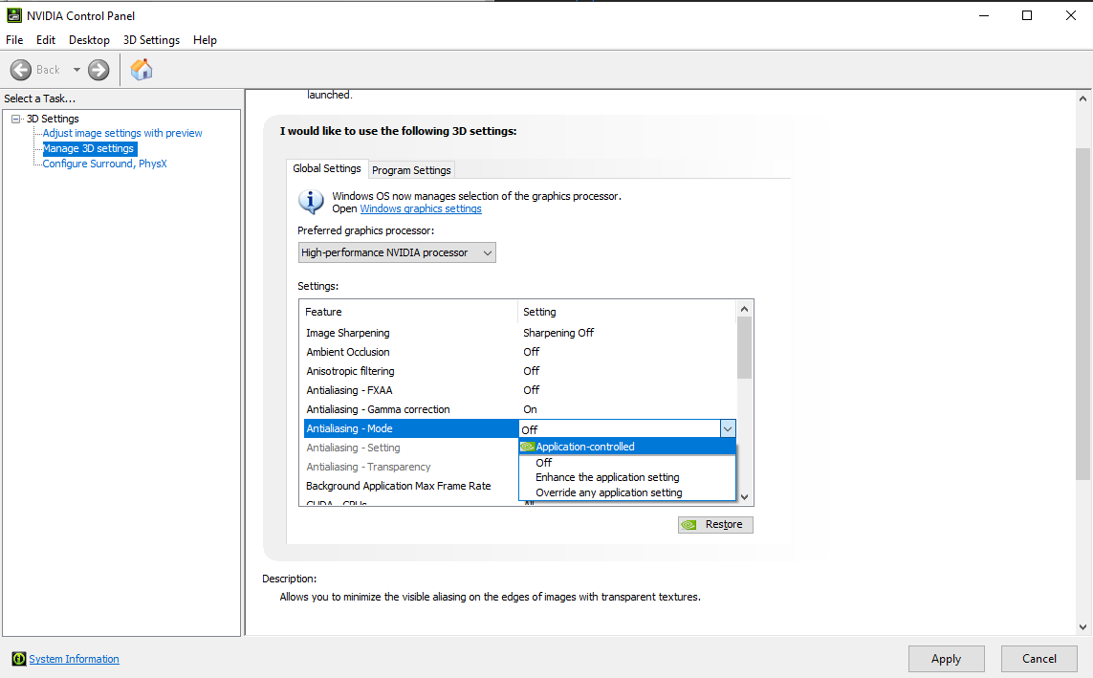
Task: Open the Back history dropdown arrow
Action: [x=76, y=70]
